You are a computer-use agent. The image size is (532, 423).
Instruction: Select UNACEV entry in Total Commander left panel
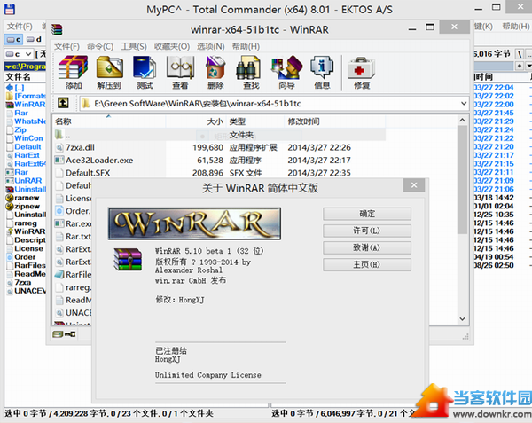coord(26,291)
